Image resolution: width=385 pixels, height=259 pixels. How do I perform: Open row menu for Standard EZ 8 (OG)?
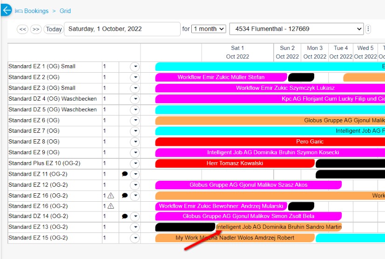click(135, 142)
